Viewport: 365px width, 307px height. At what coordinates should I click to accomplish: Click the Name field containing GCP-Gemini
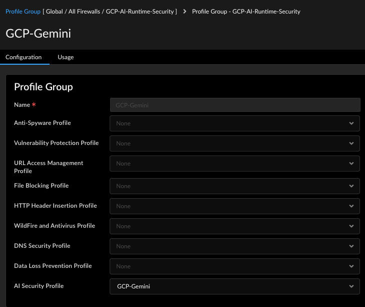[234, 105]
